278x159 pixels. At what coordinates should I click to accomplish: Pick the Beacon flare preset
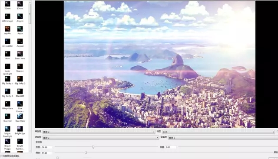20,68
